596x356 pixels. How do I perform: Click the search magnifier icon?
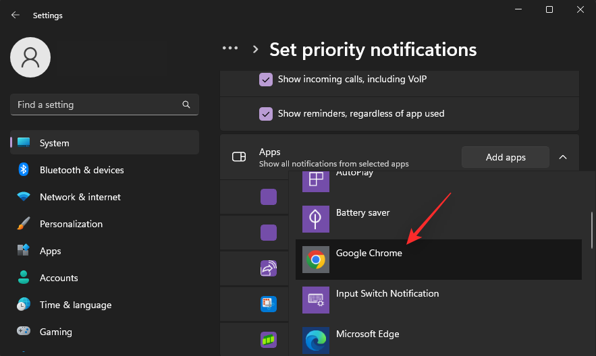click(x=186, y=105)
